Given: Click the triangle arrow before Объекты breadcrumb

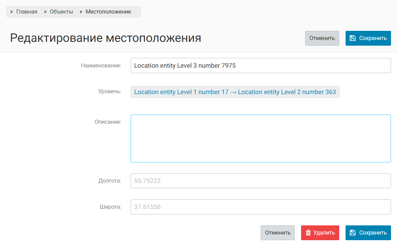Looking at the screenshot, I should 46,12.
